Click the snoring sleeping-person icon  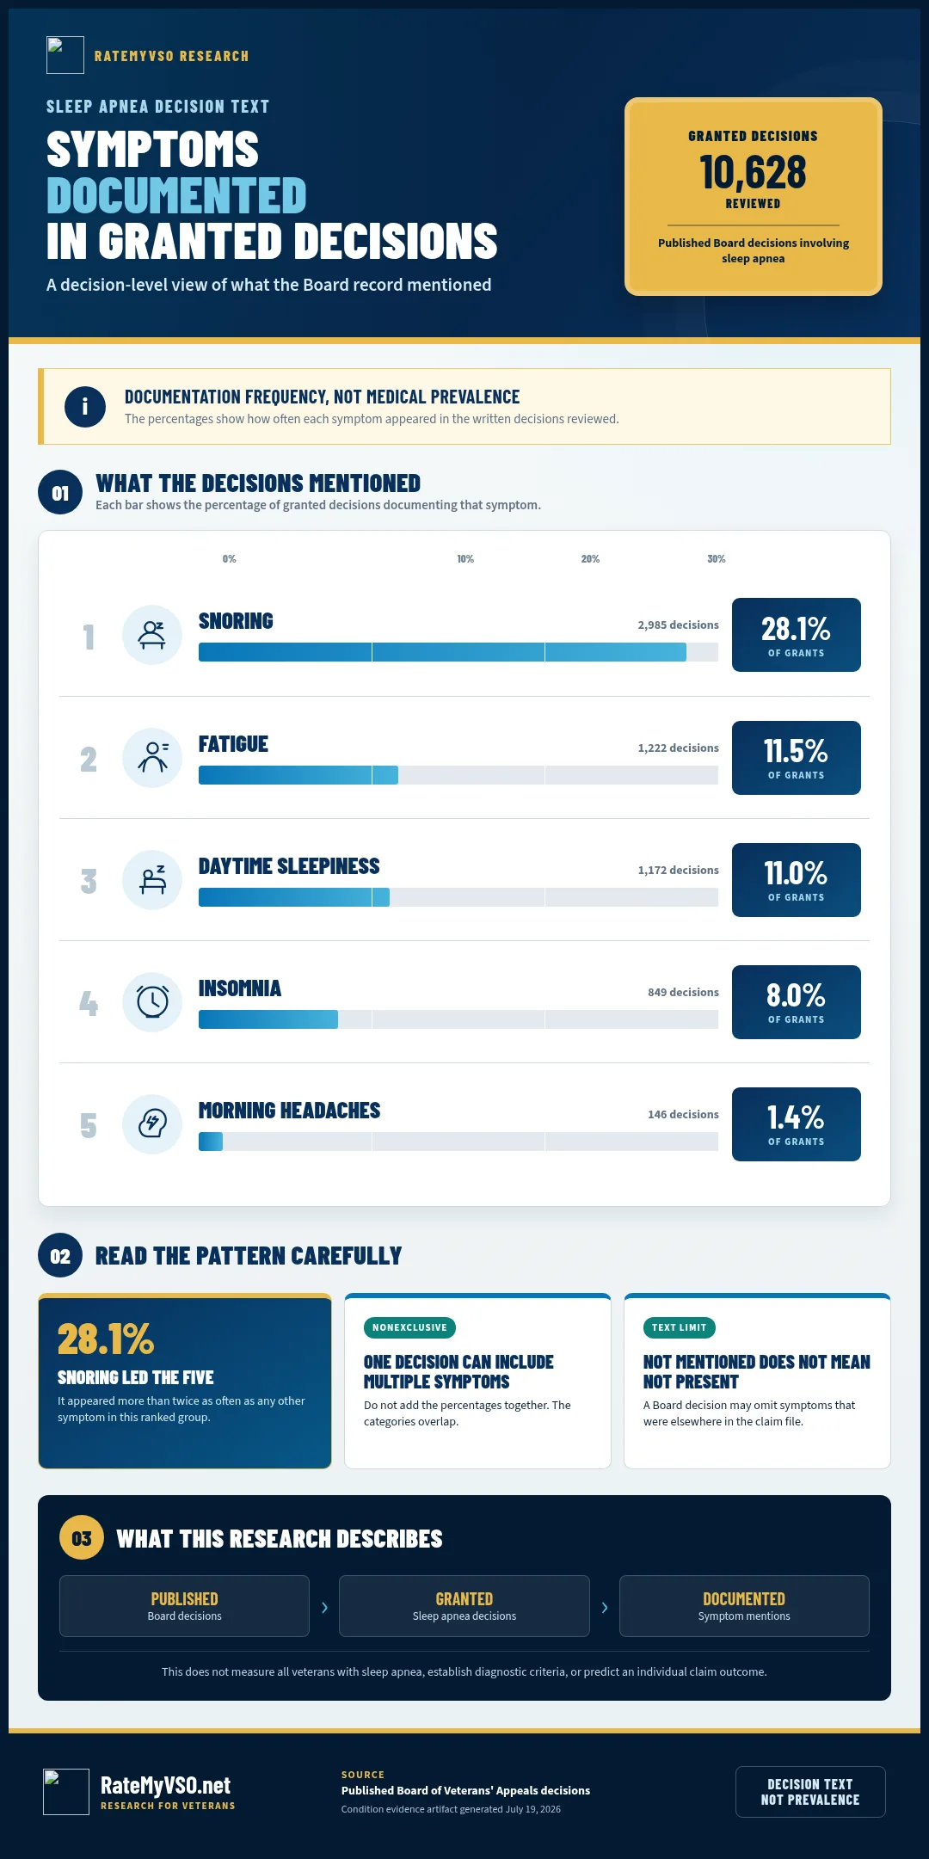click(x=152, y=635)
